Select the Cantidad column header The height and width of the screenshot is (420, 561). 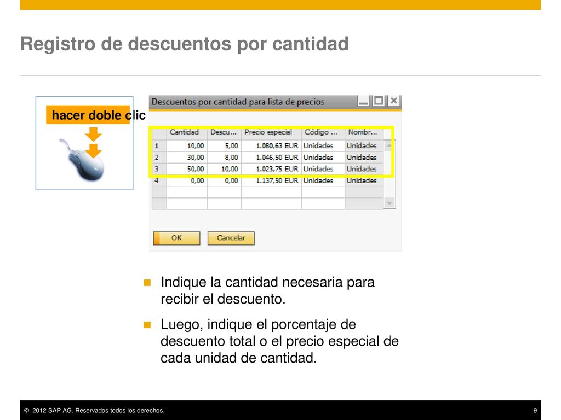187,132
